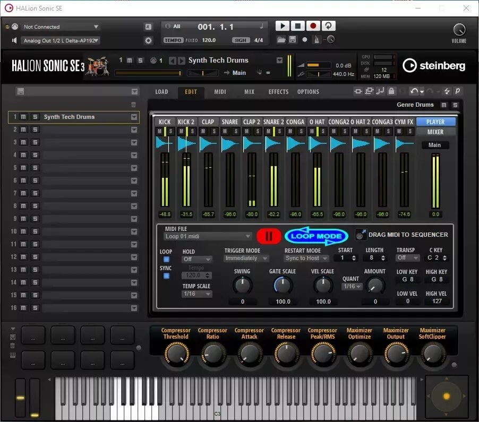Open the Load preset folder icon

point(281,39)
